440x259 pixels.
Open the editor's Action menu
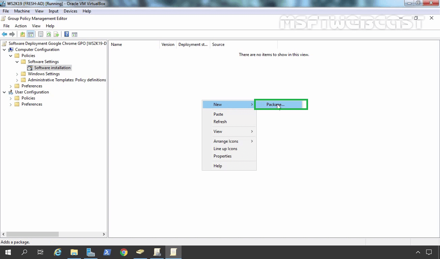(21, 26)
